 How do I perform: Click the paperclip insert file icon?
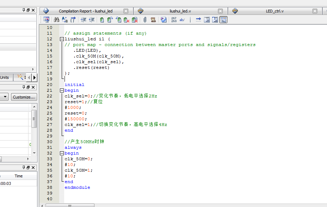[x=145, y=20]
